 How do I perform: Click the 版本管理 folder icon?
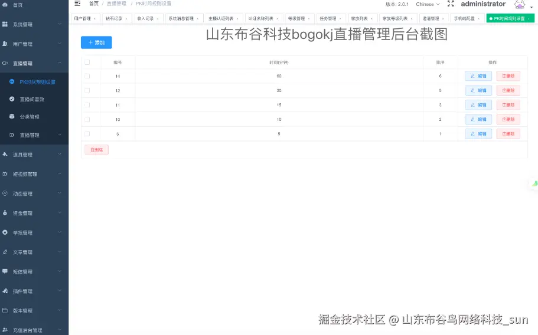[x=5, y=310]
